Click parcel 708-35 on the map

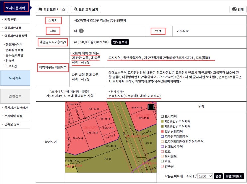point(92,133)
